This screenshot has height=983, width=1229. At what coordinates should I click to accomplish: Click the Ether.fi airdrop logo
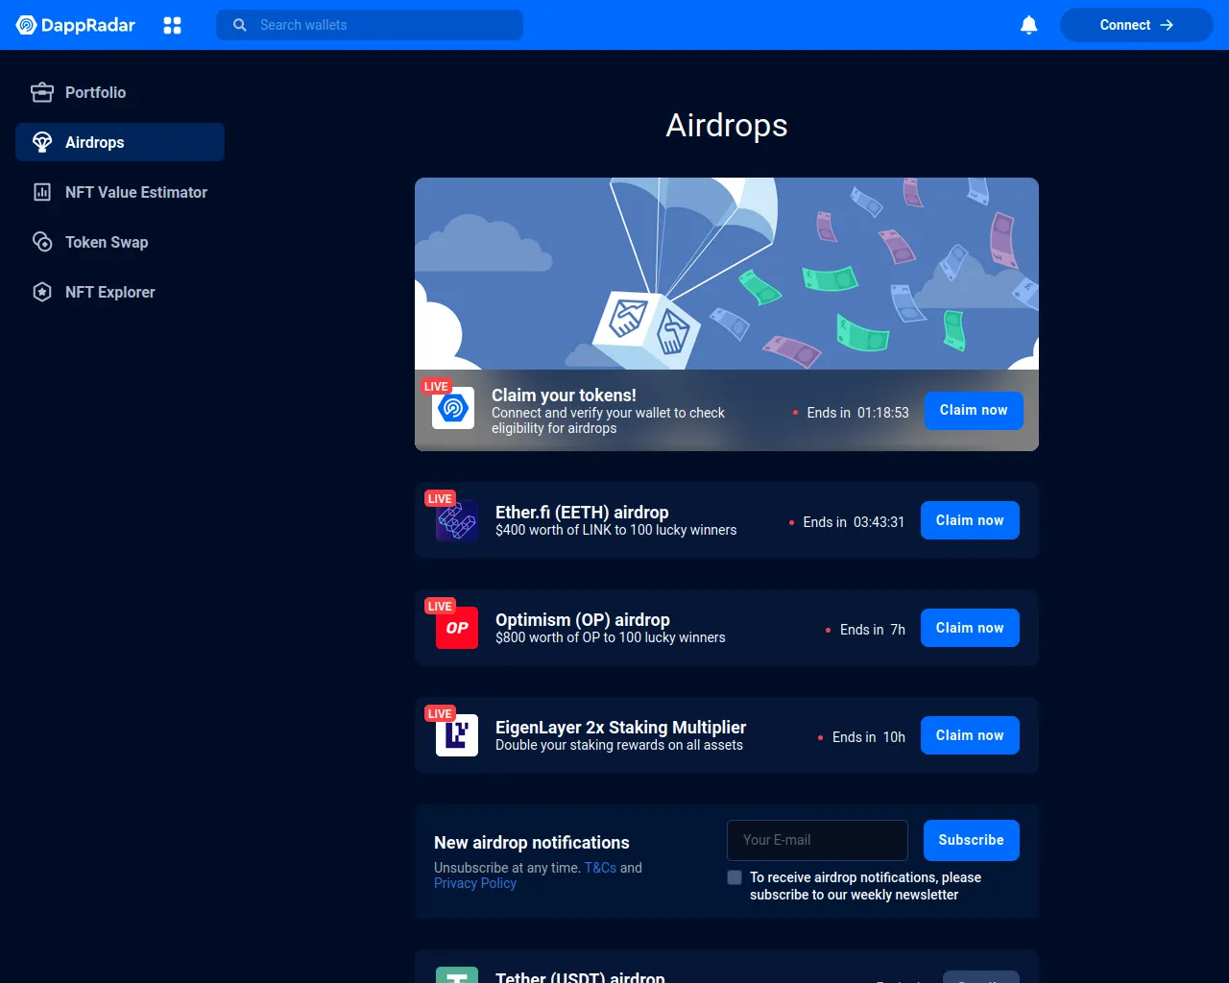coord(457,520)
